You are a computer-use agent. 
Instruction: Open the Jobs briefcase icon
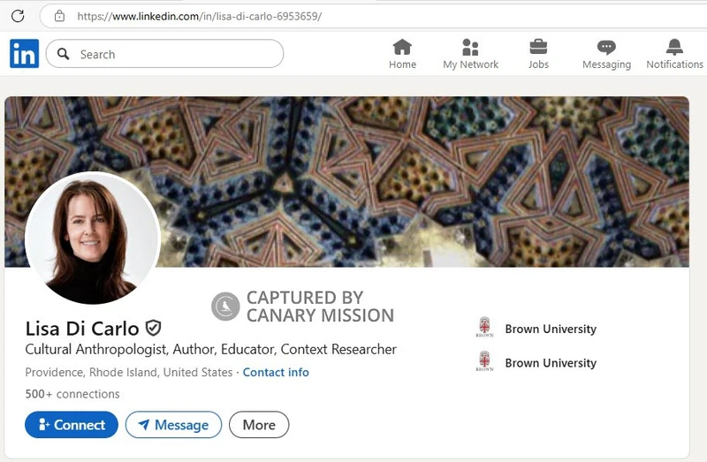coord(538,47)
